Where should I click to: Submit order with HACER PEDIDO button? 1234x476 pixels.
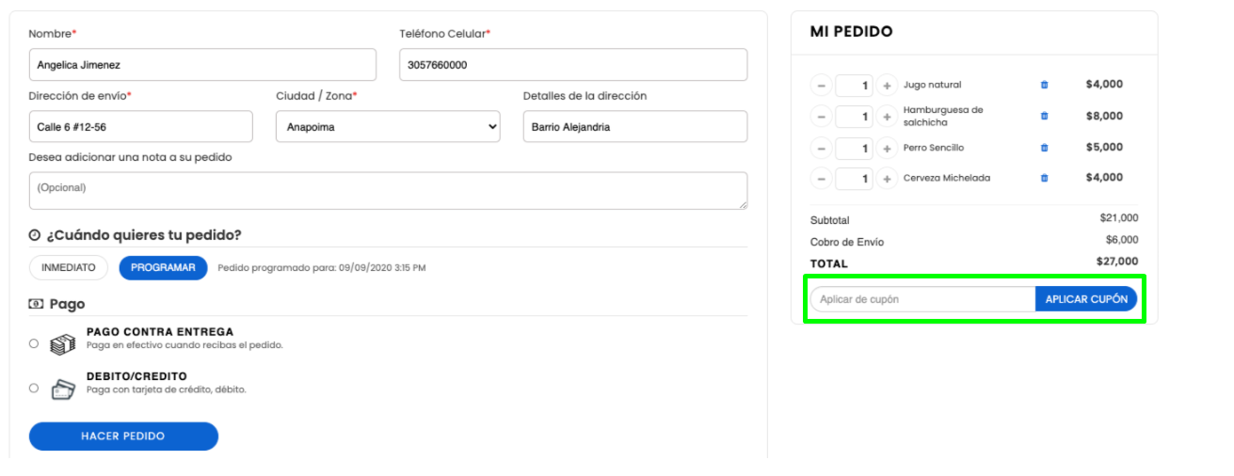pos(123,436)
